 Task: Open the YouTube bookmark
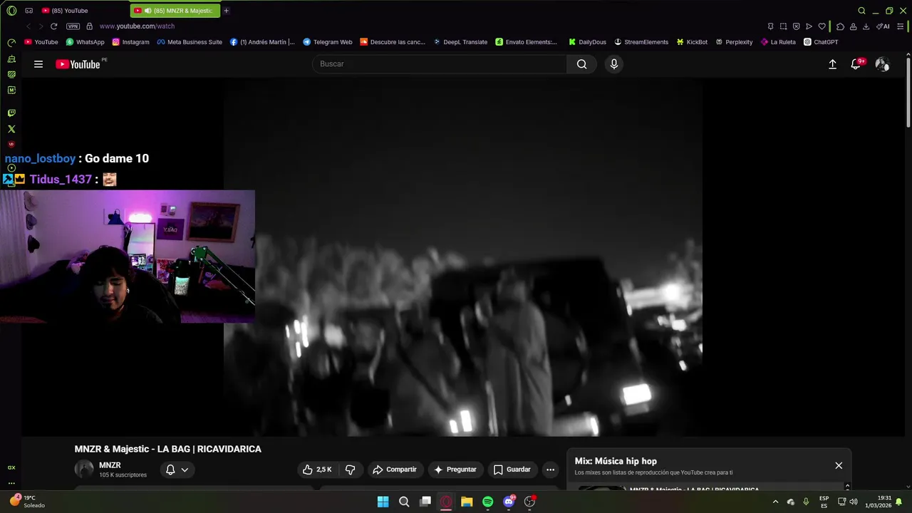41,42
